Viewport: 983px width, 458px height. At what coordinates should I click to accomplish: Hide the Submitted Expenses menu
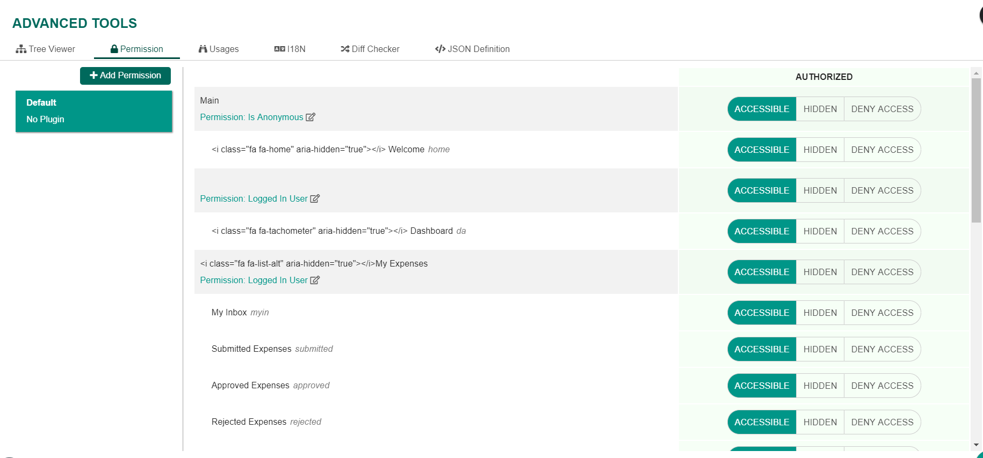pos(820,349)
